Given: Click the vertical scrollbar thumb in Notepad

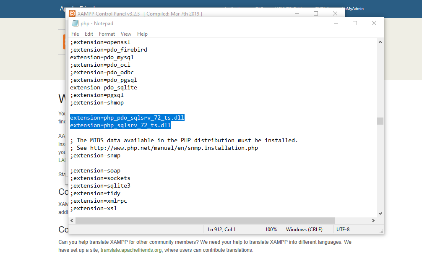Looking at the screenshot, I should click(380, 121).
